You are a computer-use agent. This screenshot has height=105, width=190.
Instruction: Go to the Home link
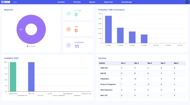15,2
